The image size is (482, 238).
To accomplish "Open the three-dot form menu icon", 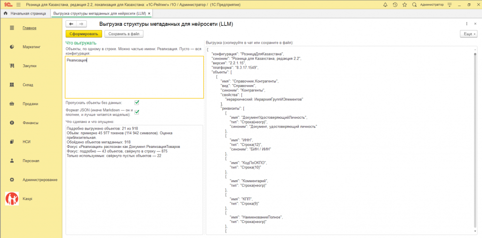I will click(x=466, y=24).
